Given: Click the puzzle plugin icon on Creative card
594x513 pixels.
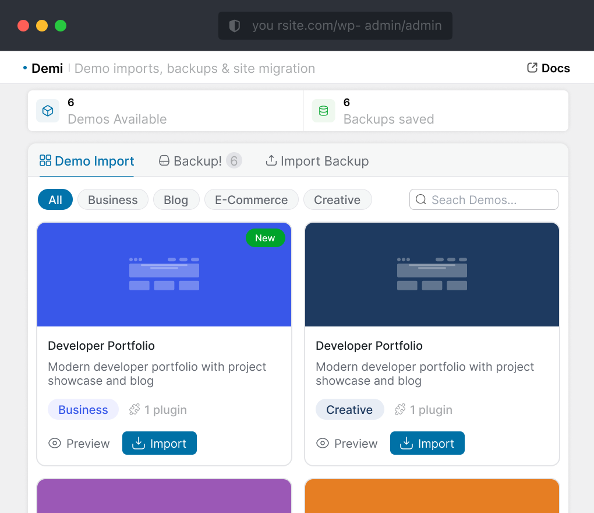Looking at the screenshot, I should pos(400,410).
